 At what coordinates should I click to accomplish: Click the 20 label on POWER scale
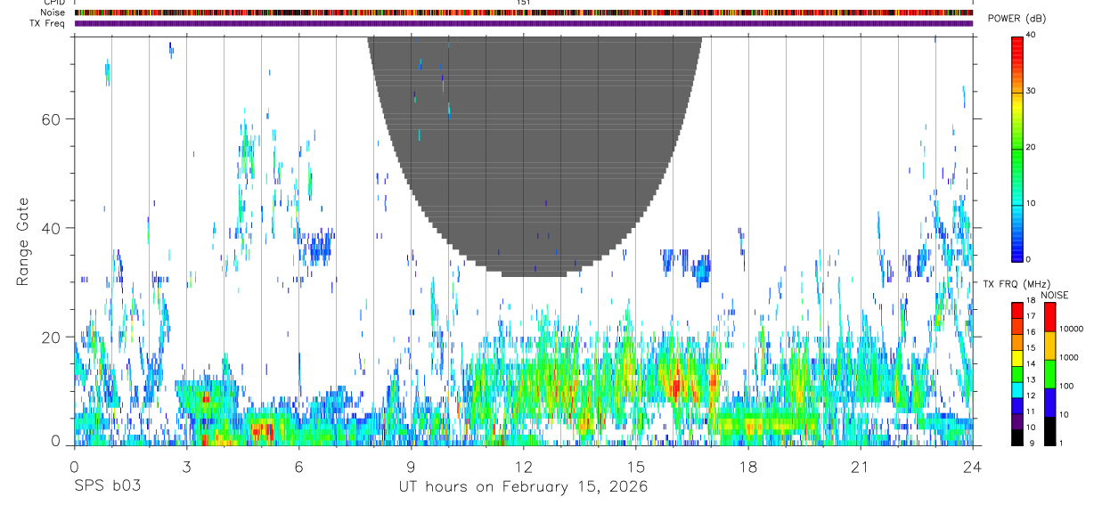[1032, 148]
